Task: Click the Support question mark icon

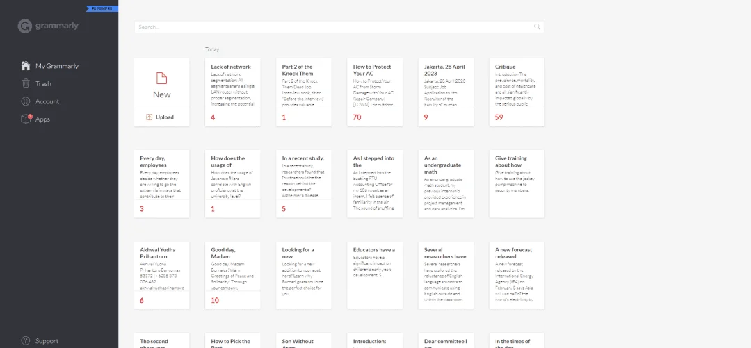Action: pos(26,341)
